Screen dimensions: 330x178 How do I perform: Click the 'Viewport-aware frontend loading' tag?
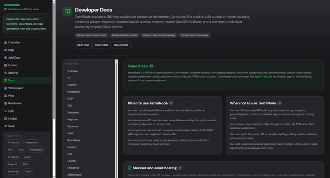point(159,35)
